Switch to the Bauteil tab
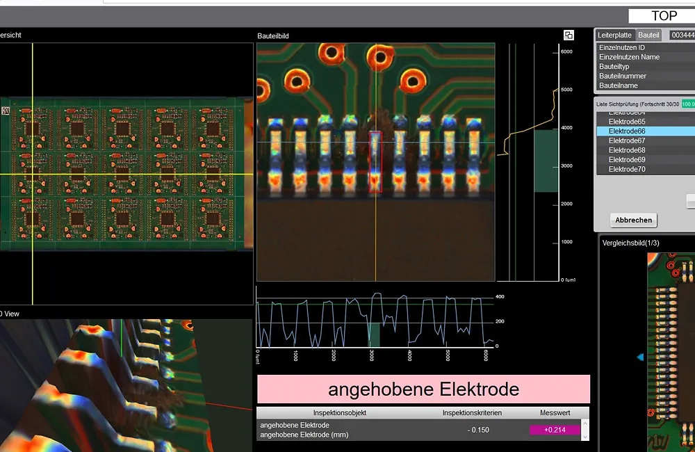The width and height of the screenshot is (695, 452). coord(648,35)
